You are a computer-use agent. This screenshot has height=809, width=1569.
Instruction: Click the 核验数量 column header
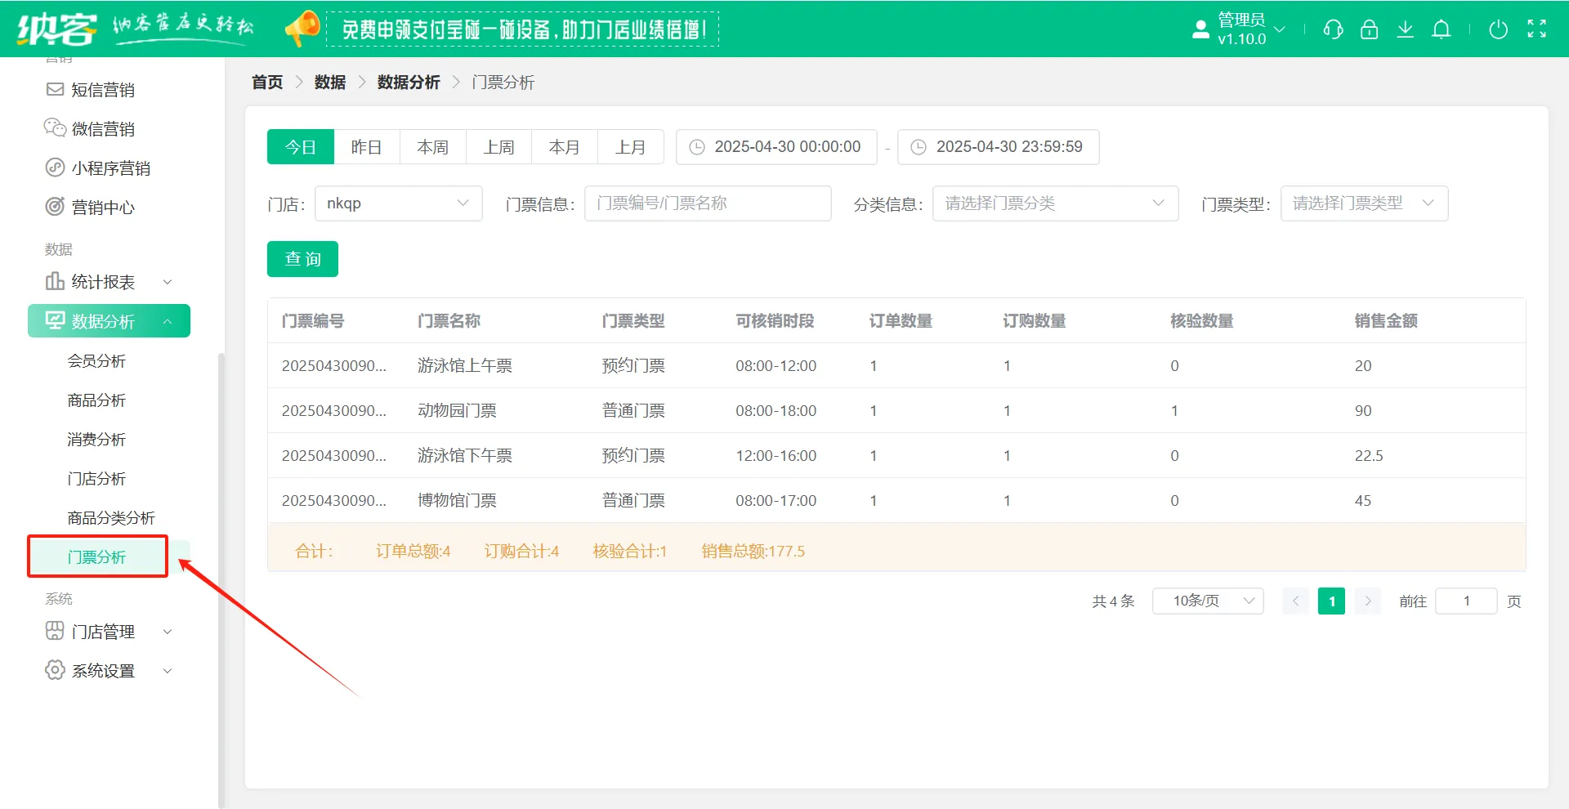[x=1201, y=321]
